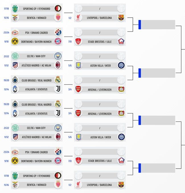Click the Barcelona crest in the bottommost row

[x=121, y=185]
